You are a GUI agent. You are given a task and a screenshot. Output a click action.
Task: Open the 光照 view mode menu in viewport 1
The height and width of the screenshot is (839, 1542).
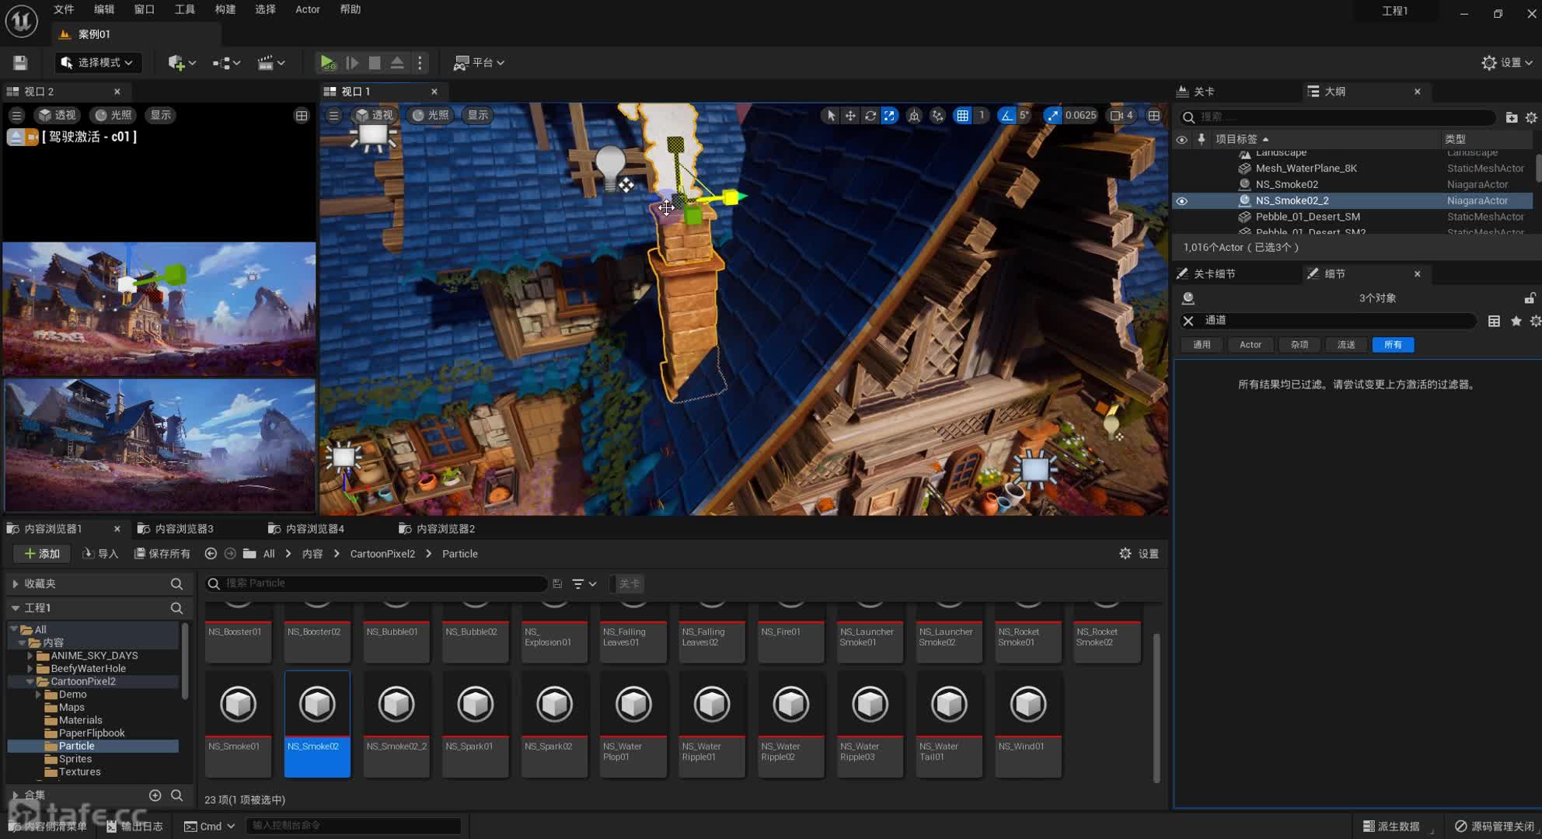[431, 115]
